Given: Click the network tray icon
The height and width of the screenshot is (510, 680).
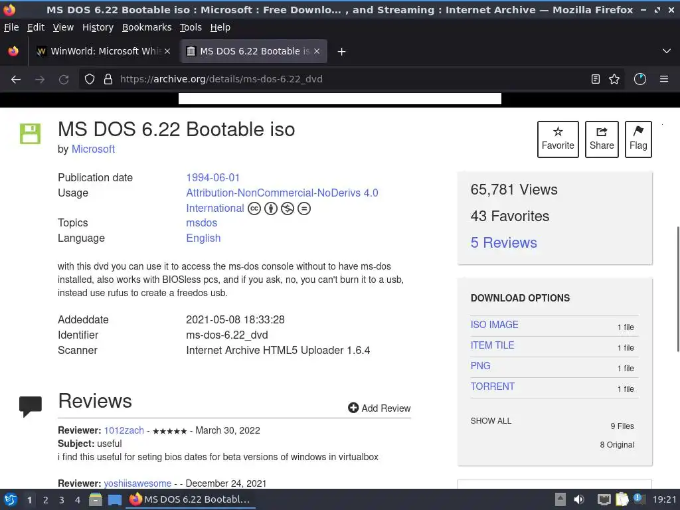Looking at the screenshot, I should coord(604,499).
